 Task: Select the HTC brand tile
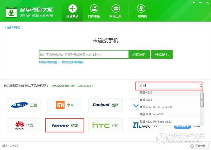coord(105,125)
